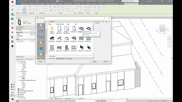Click the keyword search box
This screenshot has width=182, height=102.
click(130, 1)
